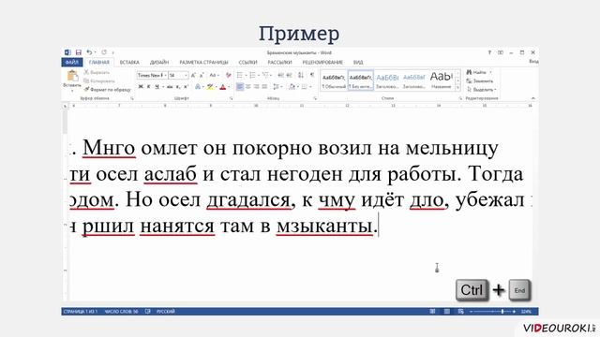Image resolution: width=600 pixels, height=337 pixels.
Task: Open the change case Aa dropdown
Action: (x=214, y=75)
